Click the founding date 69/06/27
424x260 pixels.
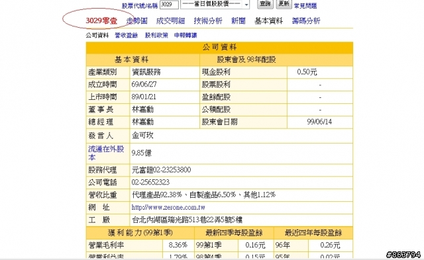(x=144, y=85)
